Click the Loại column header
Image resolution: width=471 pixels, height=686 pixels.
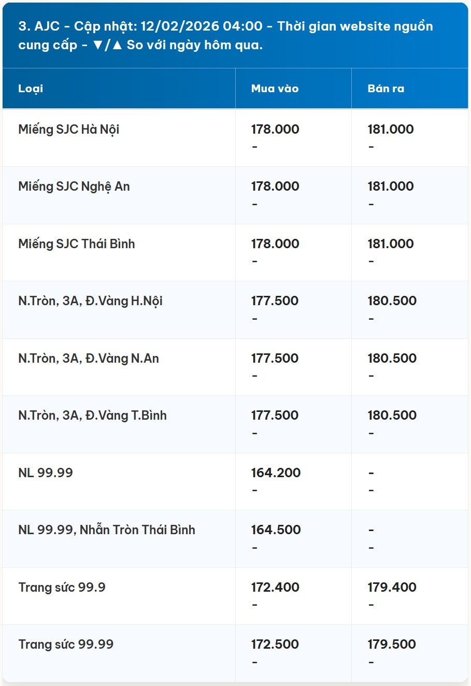pyautogui.click(x=31, y=89)
